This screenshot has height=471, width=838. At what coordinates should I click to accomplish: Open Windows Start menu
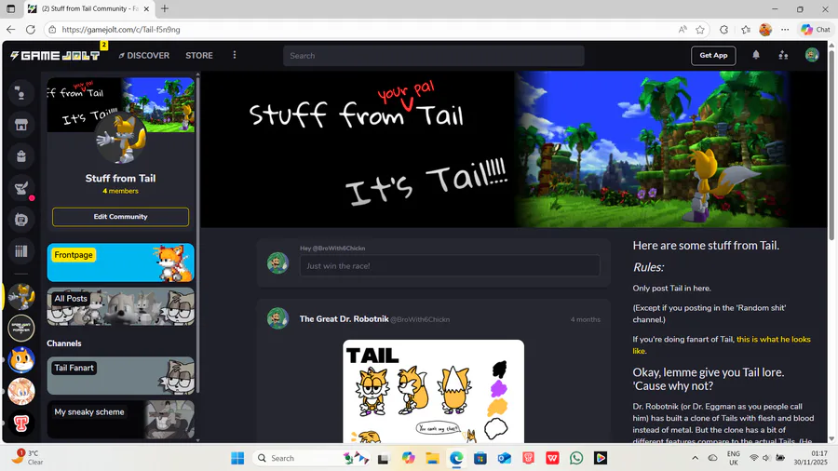point(237,458)
